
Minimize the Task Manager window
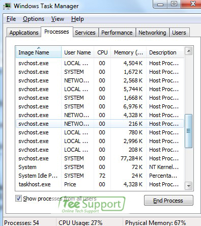click(160, 4)
